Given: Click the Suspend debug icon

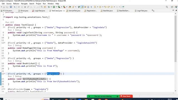Looking at the screenshot, I should pos(22,7).
